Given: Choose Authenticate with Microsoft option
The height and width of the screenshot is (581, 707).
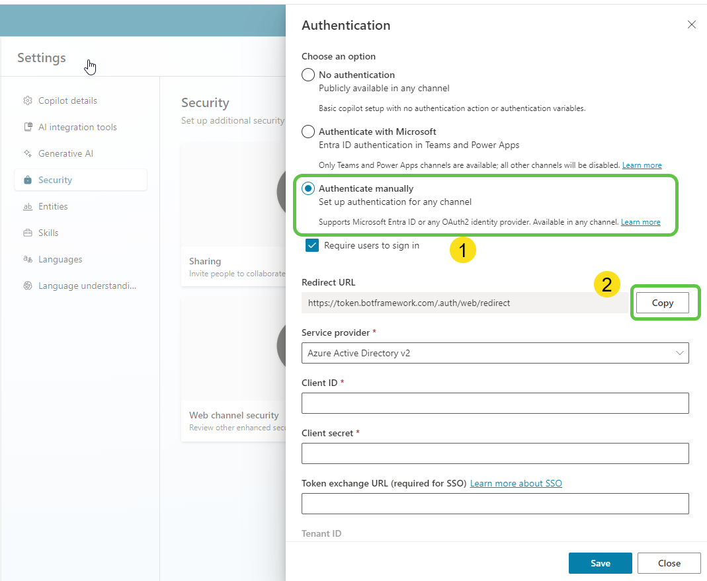Looking at the screenshot, I should [308, 131].
